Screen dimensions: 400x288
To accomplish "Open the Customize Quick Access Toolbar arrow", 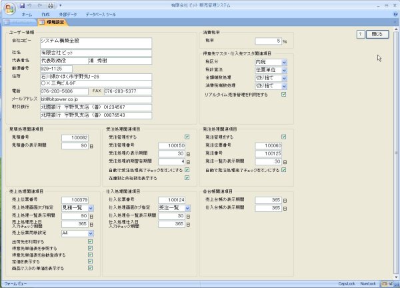I will 61,5.
